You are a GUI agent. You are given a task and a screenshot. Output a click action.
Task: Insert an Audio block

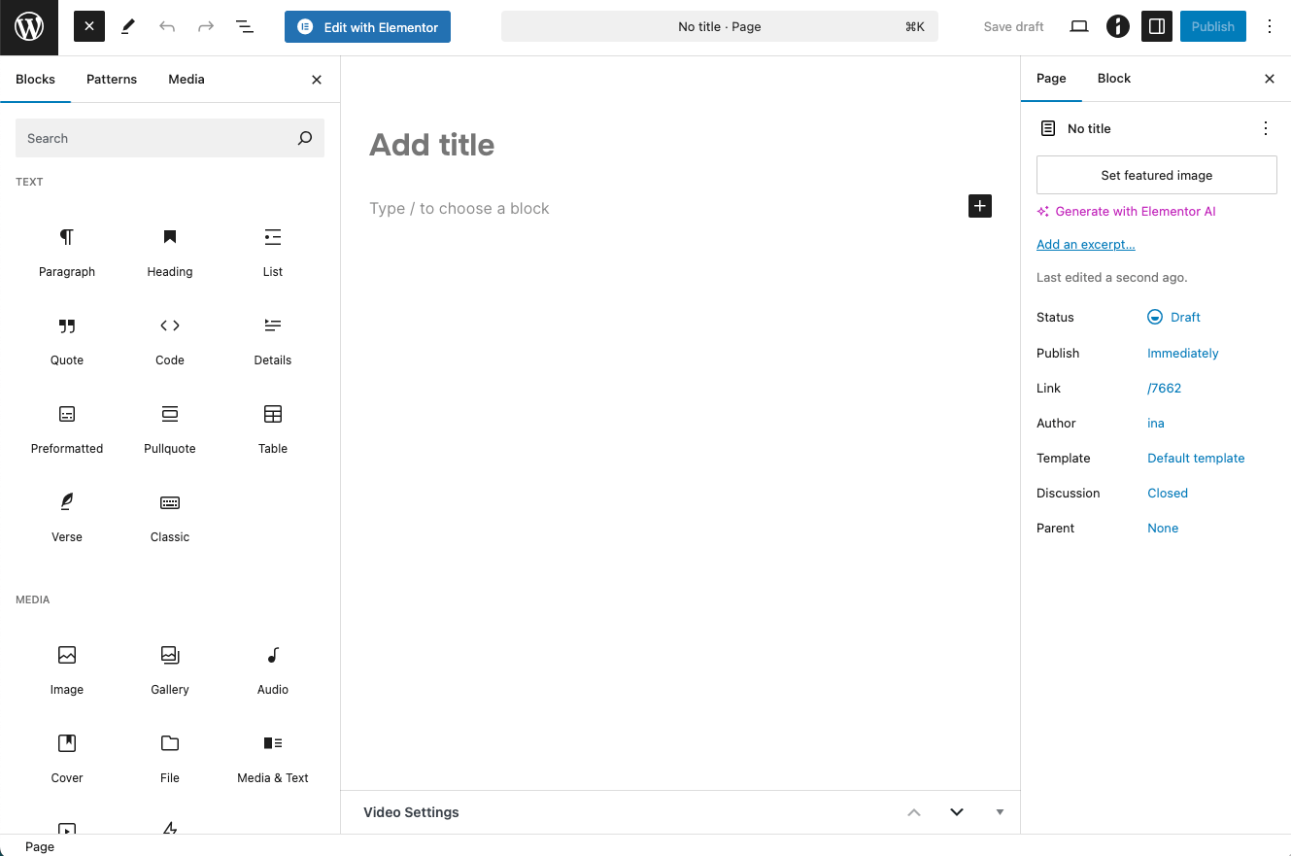(273, 669)
